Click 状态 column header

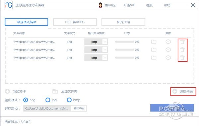pyautogui.click(x=127, y=33)
